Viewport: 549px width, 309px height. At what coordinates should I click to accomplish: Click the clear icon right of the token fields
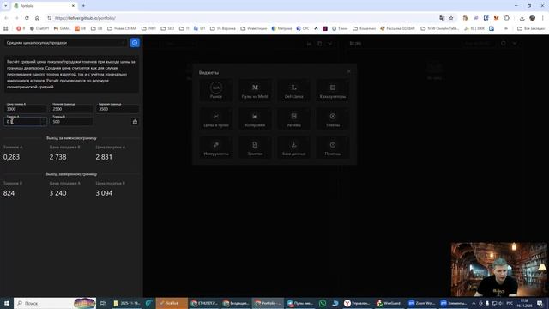135,122
